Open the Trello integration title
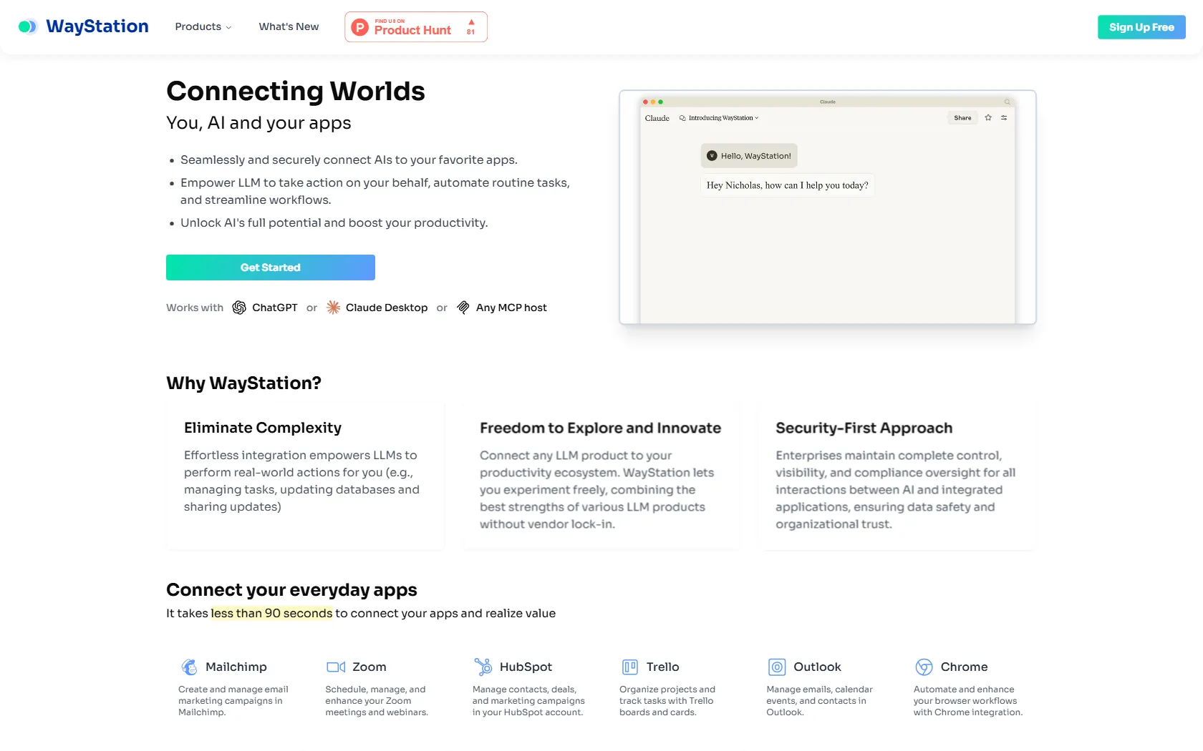Screen dimensions: 1203x751 pos(663,667)
